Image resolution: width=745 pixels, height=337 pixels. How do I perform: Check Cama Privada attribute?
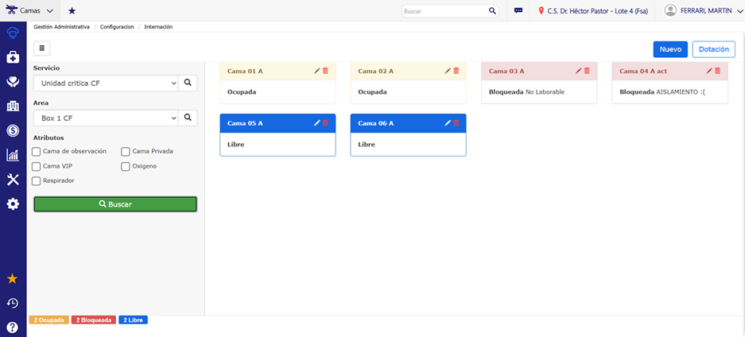126,152
